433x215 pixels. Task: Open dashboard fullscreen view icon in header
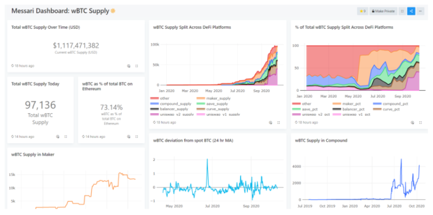(402, 11)
